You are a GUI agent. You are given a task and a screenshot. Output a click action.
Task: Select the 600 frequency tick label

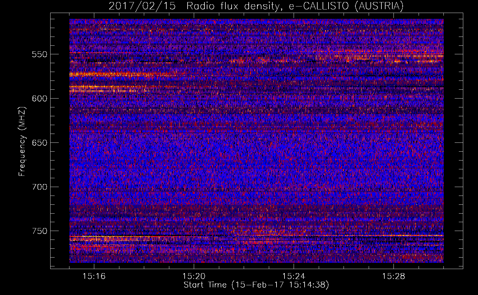[x=40, y=99]
